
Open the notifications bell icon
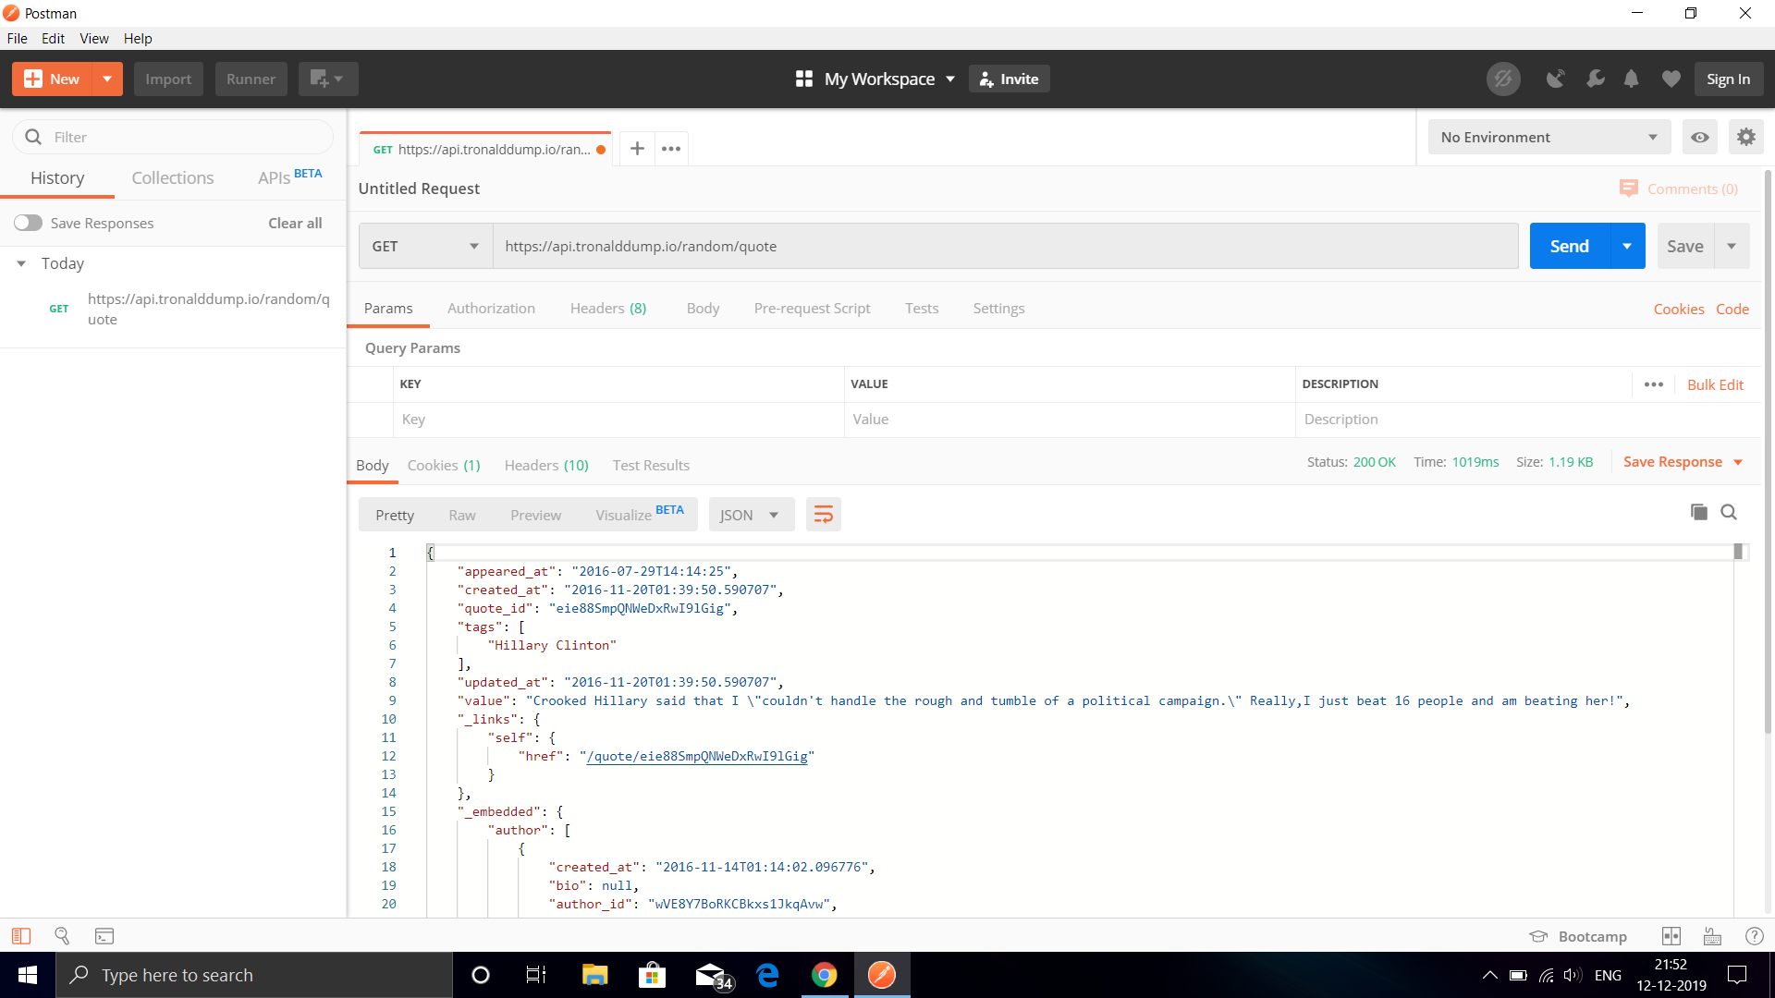[x=1631, y=79]
